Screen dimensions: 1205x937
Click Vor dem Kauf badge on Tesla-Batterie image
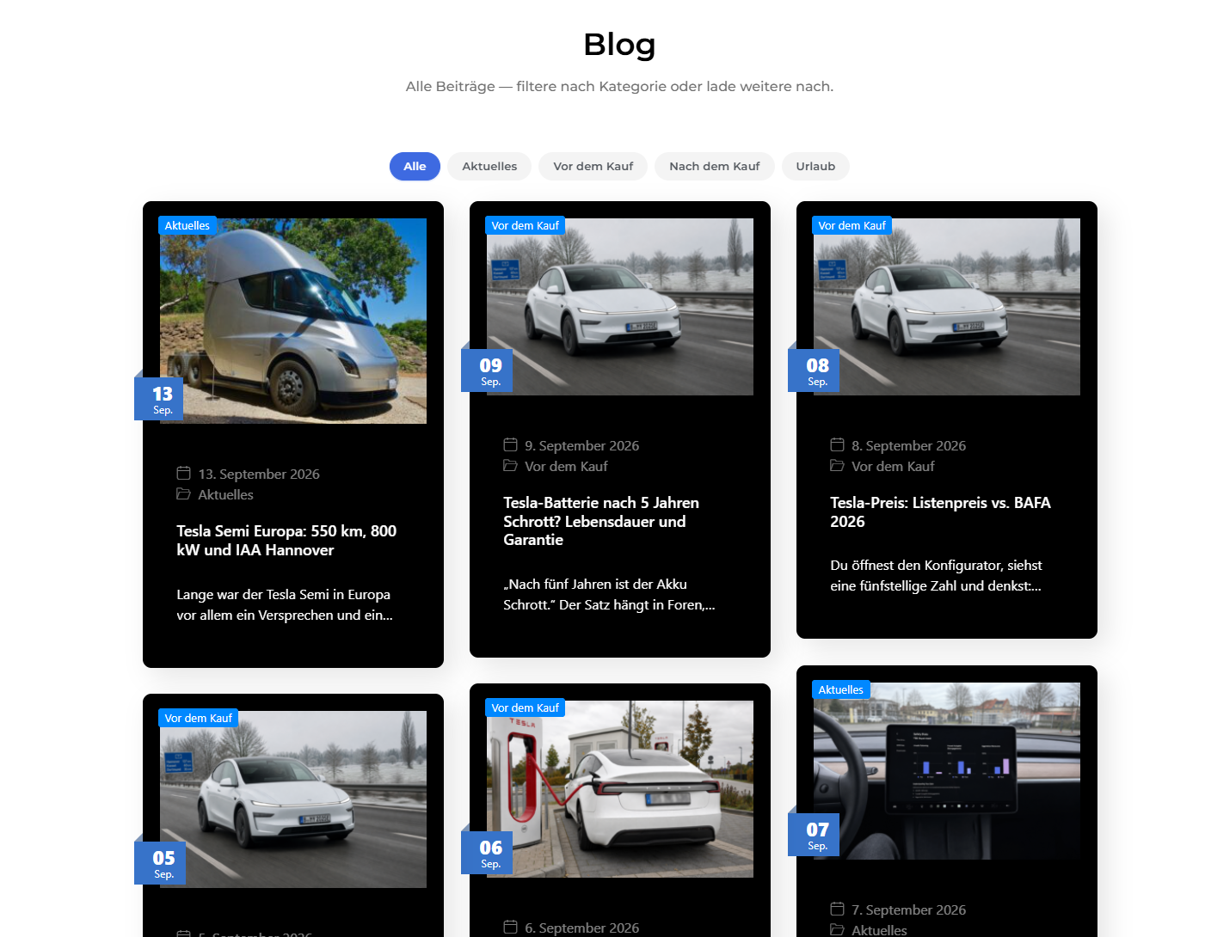coord(526,226)
